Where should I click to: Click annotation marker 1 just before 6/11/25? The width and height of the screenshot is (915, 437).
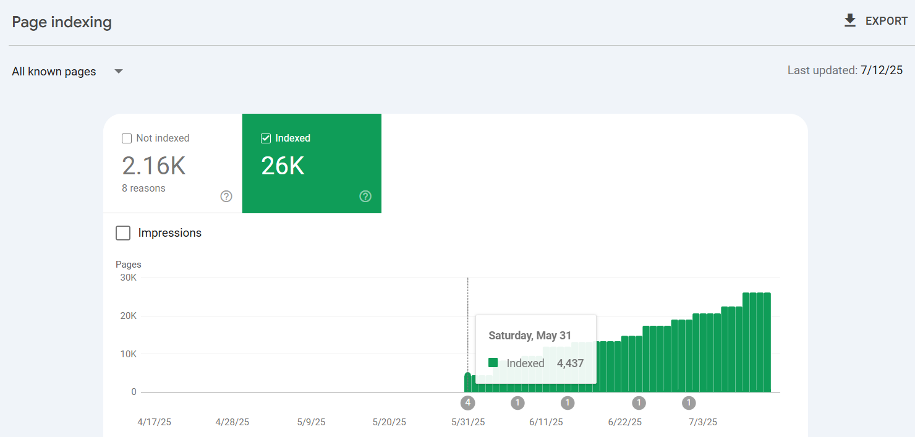(517, 403)
